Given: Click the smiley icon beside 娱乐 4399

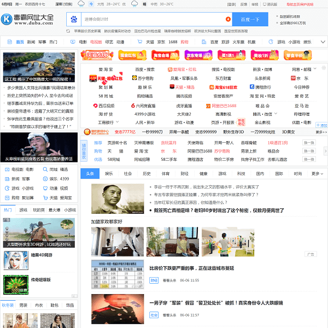Looking at the screenshot, I should [45, 179].
